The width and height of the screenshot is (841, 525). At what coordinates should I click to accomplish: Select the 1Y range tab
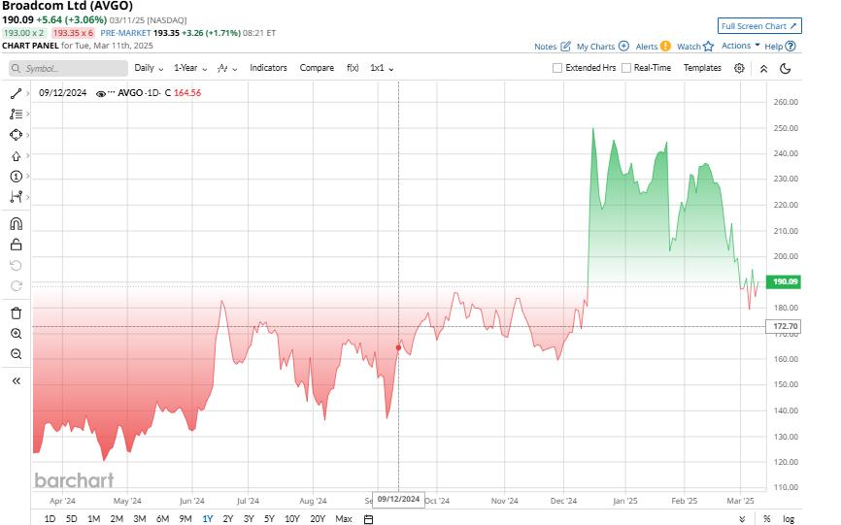(208, 518)
